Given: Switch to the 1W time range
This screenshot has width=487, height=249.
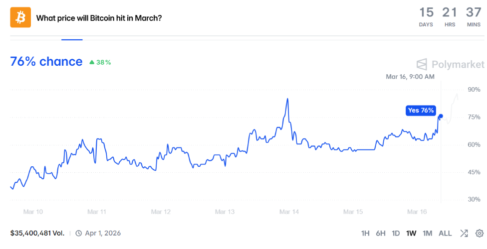Looking at the screenshot, I should [411, 233].
